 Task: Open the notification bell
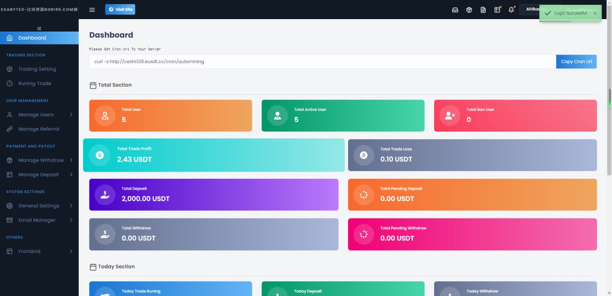pos(512,10)
